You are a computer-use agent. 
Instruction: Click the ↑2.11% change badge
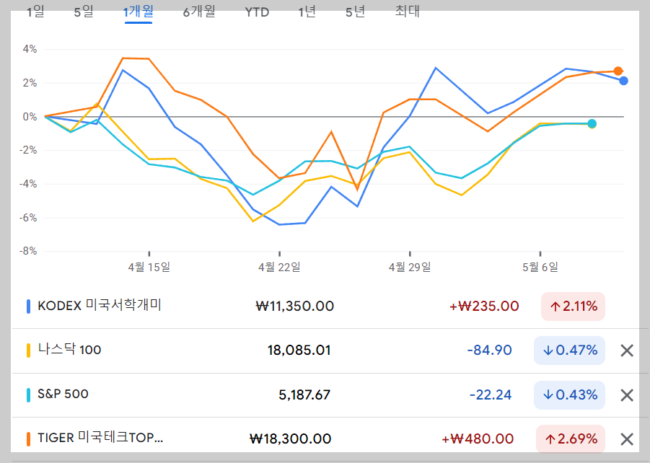(x=573, y=307)
